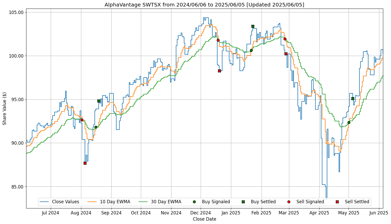Select the Sell Signaled dot at start of August 2024
Viewport: 391px width, 224px height.
[82, 120]
